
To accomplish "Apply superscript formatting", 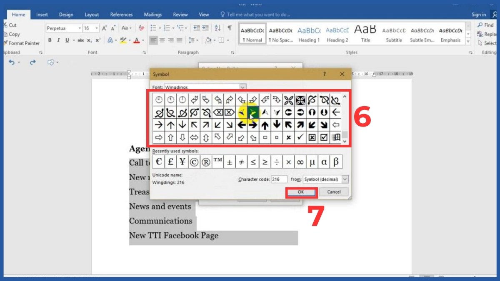I will click(x=98, y=40).
